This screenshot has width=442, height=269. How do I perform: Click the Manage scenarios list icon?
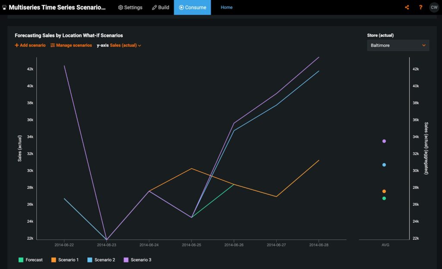tap(52, 45)
